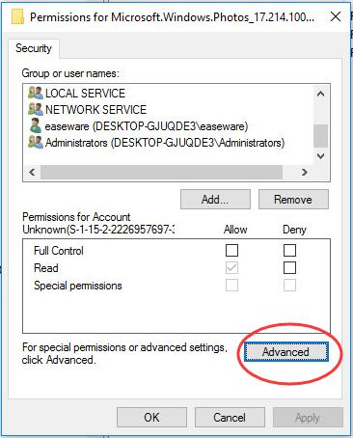Image resolution: width=353 pixels, height=438 pixels.
Task: Check Deny for Read permission
Action: 289,267
